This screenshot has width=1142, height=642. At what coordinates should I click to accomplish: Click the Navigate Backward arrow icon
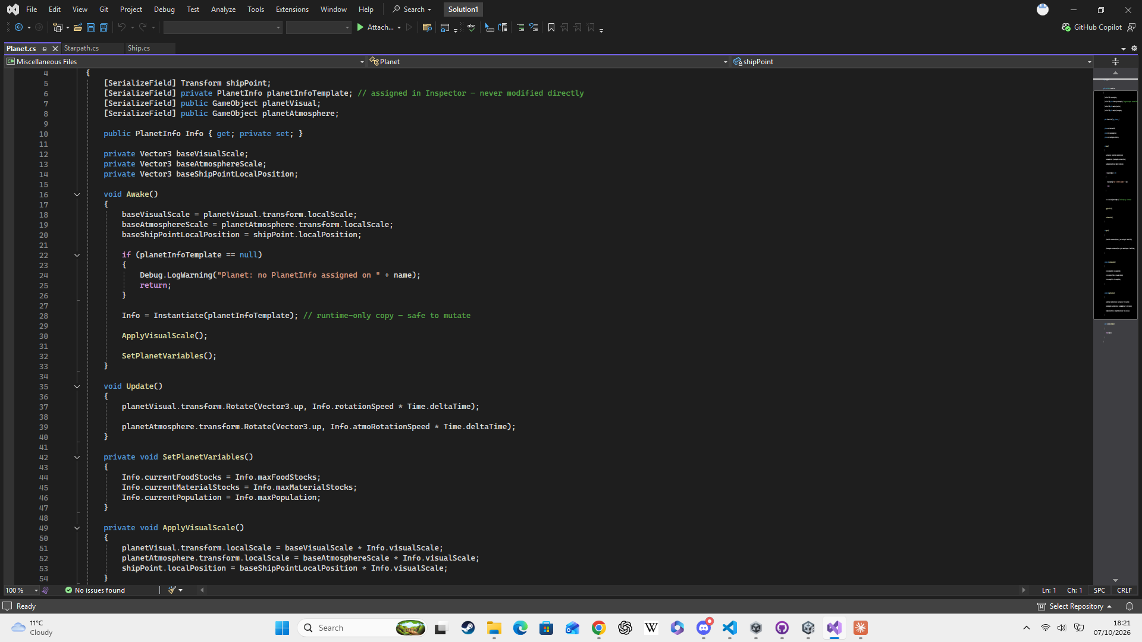(18, 27)
